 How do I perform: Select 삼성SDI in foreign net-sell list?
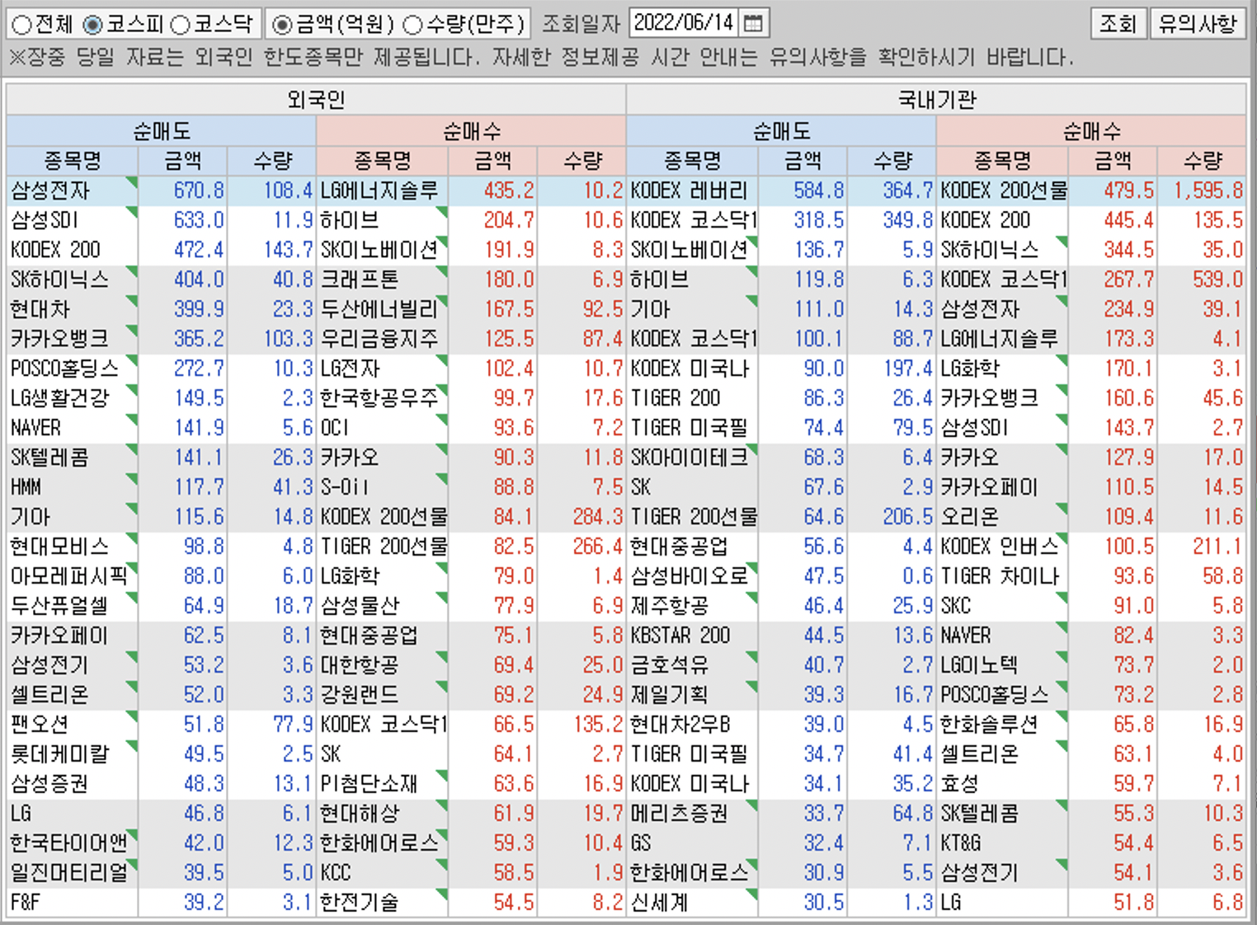tap(72, 220)
